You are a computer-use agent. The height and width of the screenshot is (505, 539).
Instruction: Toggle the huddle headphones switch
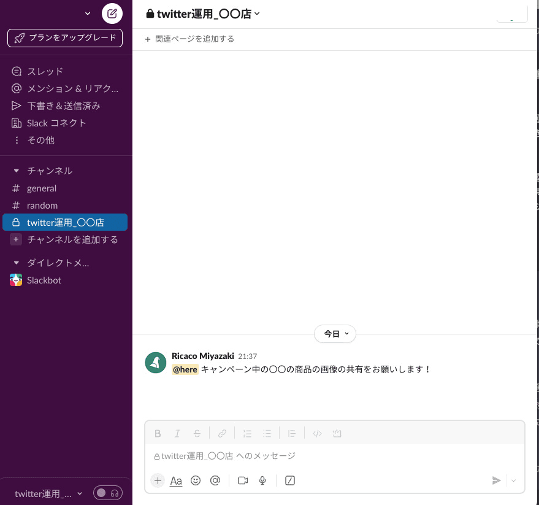click(x=108, y=493)
